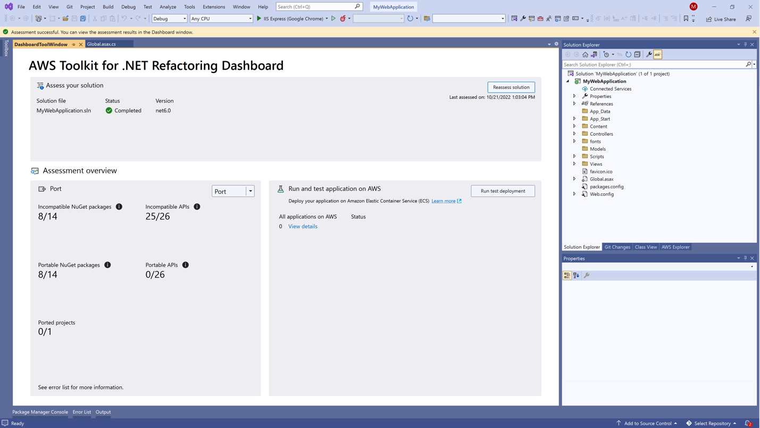Click Select Repository in status bar

click(x=711, y=423)
